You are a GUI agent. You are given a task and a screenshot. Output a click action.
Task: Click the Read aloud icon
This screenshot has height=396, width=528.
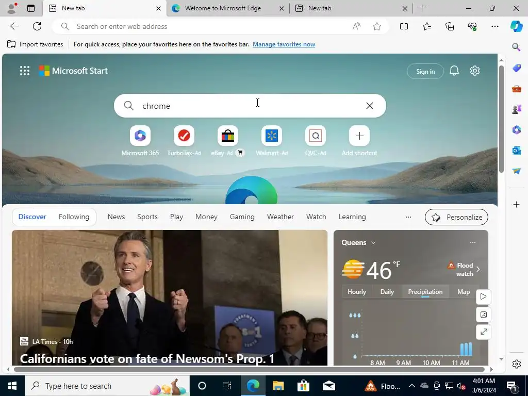click(356, 26)
